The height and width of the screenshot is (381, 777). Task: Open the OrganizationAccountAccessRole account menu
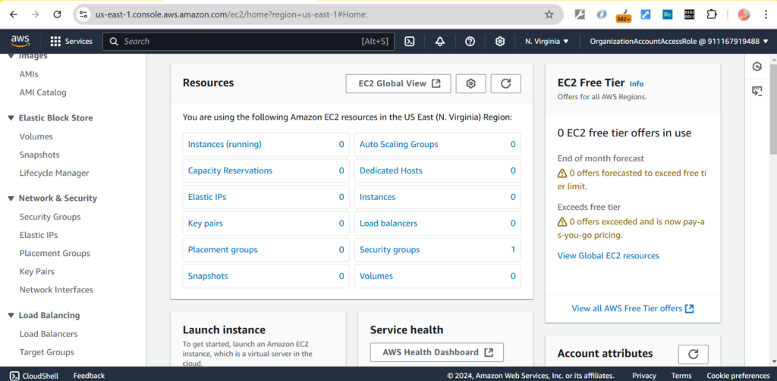[x=679, y=42]
